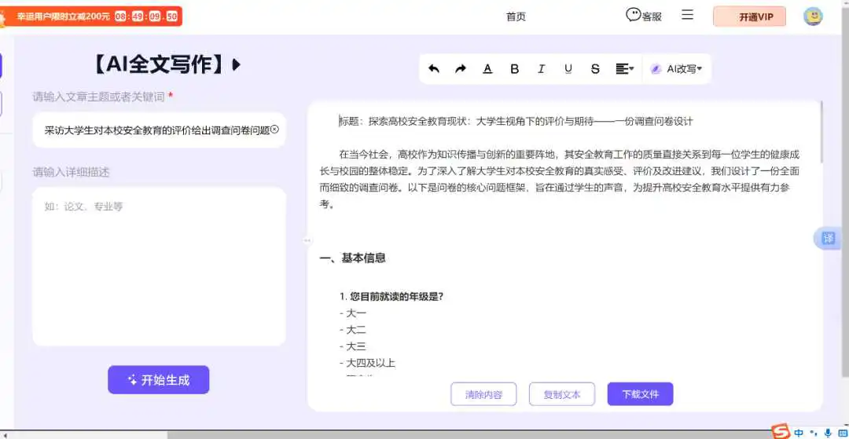Click the microphone voice input icon
The width and height of the screenshot is (849, 439).
pyautogui.click(x=828, y=433)
